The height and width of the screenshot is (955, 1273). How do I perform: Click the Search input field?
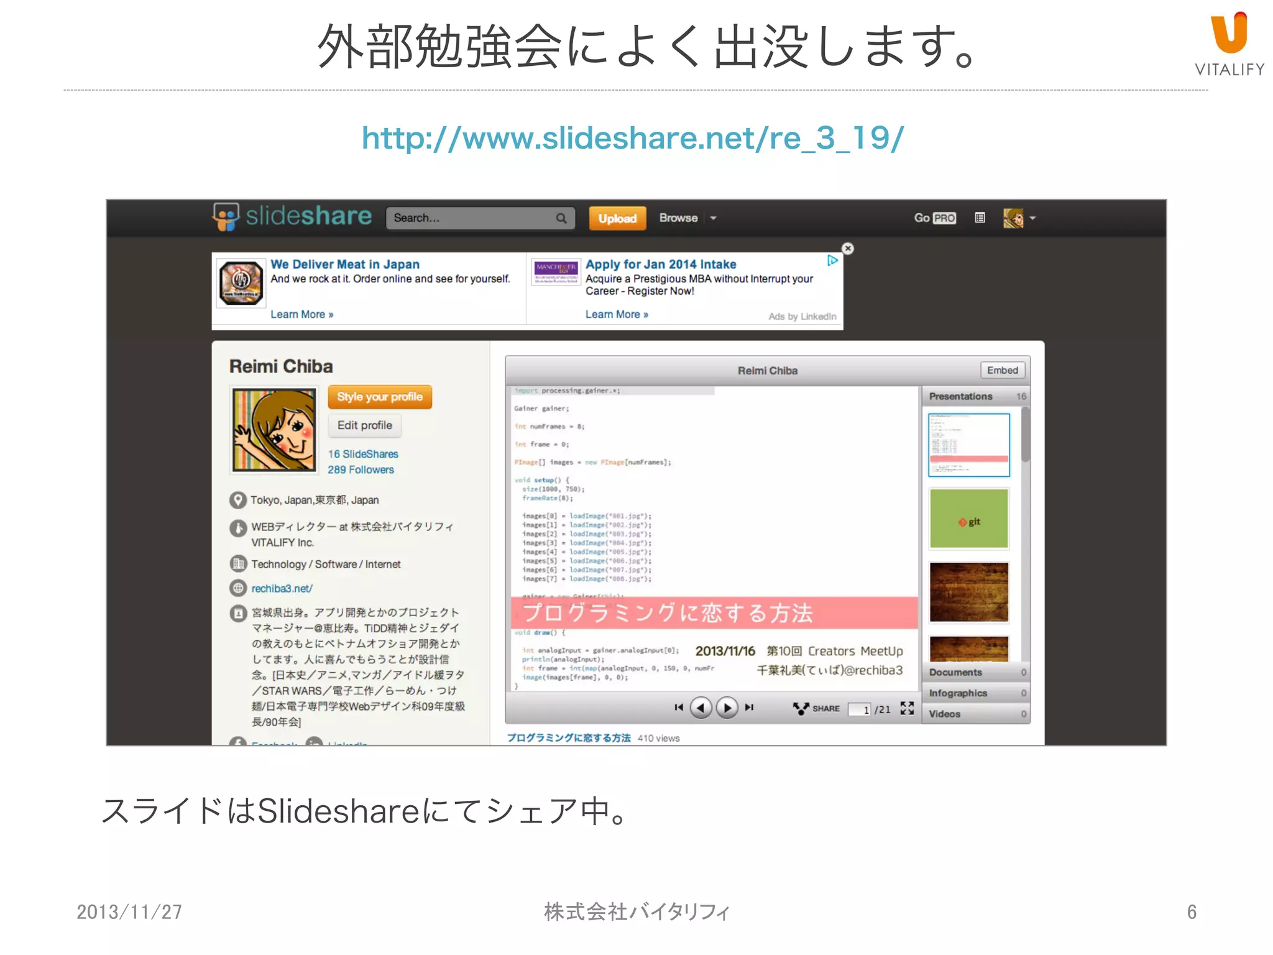click(x=480, y=218)
